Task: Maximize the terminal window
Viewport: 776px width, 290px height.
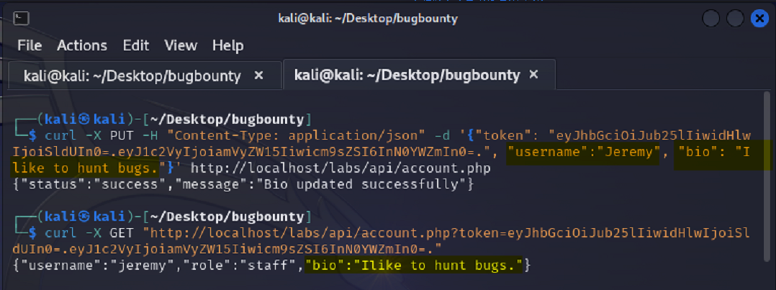Action: (735, 19)
